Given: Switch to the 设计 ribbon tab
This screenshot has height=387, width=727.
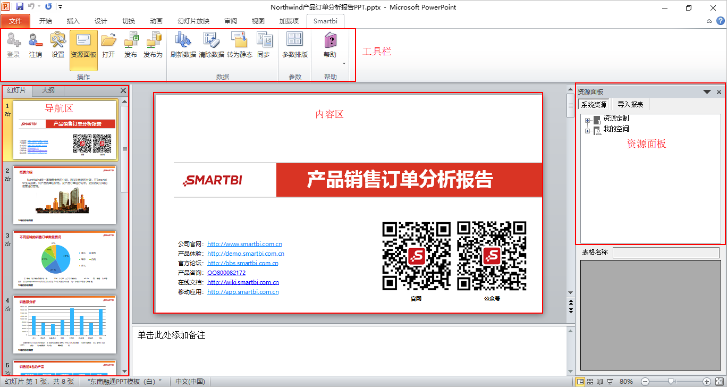Looking at the screenshot, I should [100, 21].
